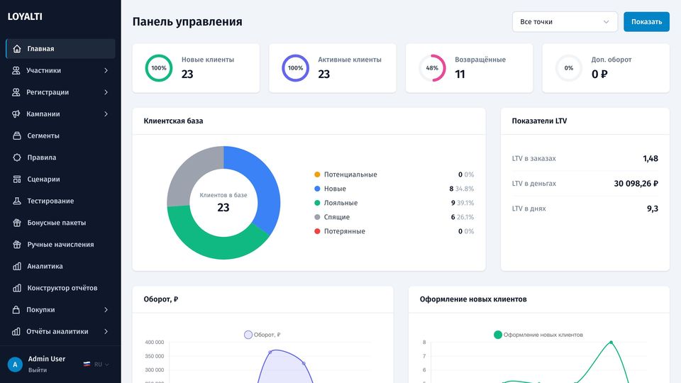This screenshot has height=383, width=681.
Task: Click the Выйти logout link
Action: coord(38,370)
